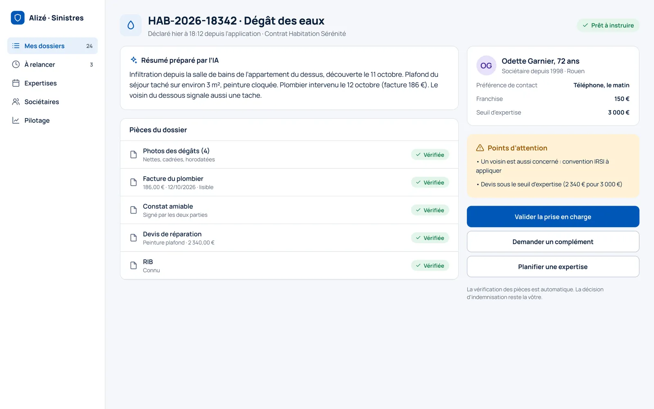
Task: Select the Photos des dégâts (4) row title
Action: coord(176,151)
